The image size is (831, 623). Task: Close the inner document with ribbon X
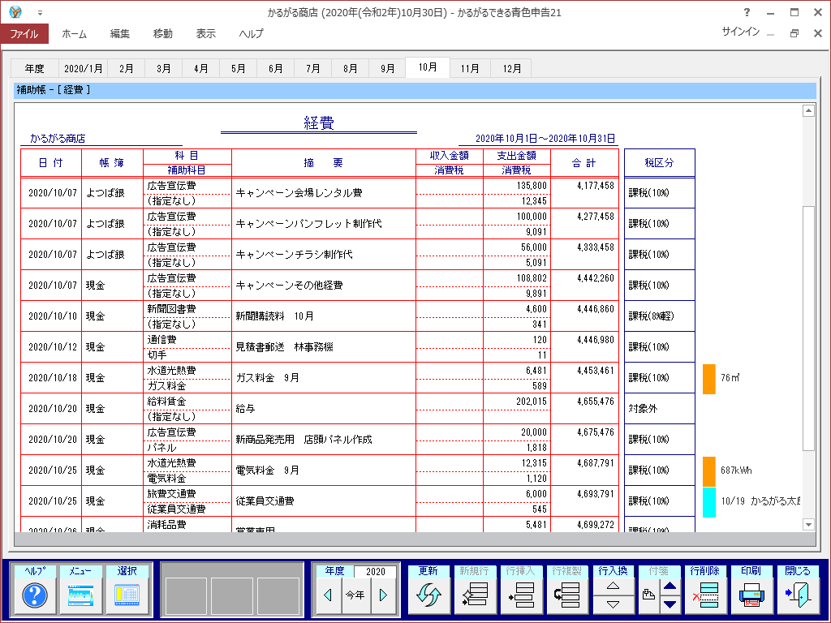(818, 32)
